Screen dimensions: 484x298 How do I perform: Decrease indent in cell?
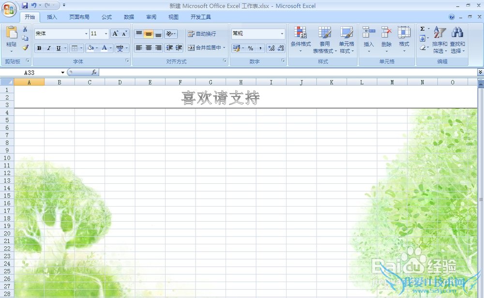[x=169, y=48]
